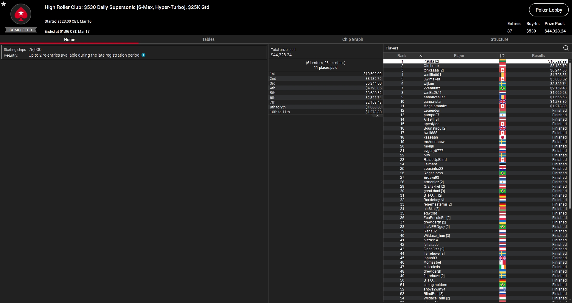Click the flag beside lopan83
Image resolution: width=572 pixels, height=303 pixels.
[503, 258]
